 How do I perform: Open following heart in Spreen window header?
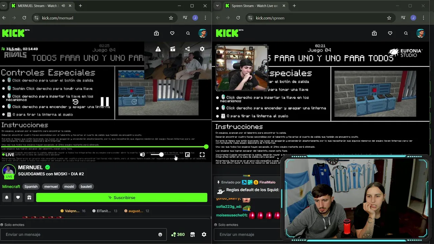coord(390,33)
